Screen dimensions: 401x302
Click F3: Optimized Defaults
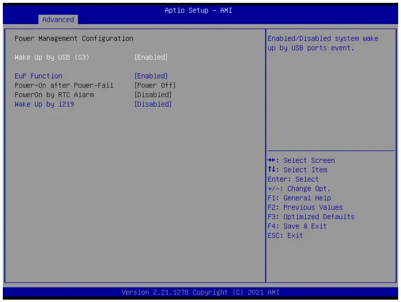[311, 217]
